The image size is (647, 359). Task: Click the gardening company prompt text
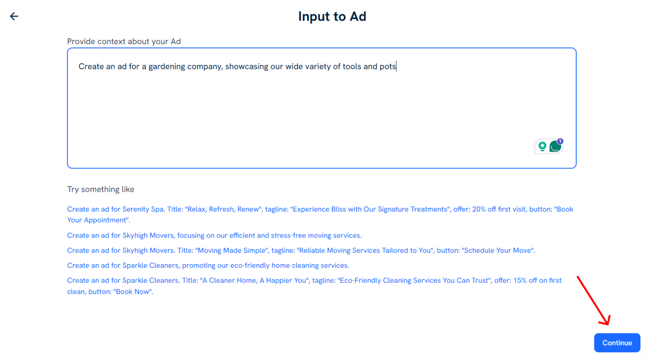tap(237, 66)
